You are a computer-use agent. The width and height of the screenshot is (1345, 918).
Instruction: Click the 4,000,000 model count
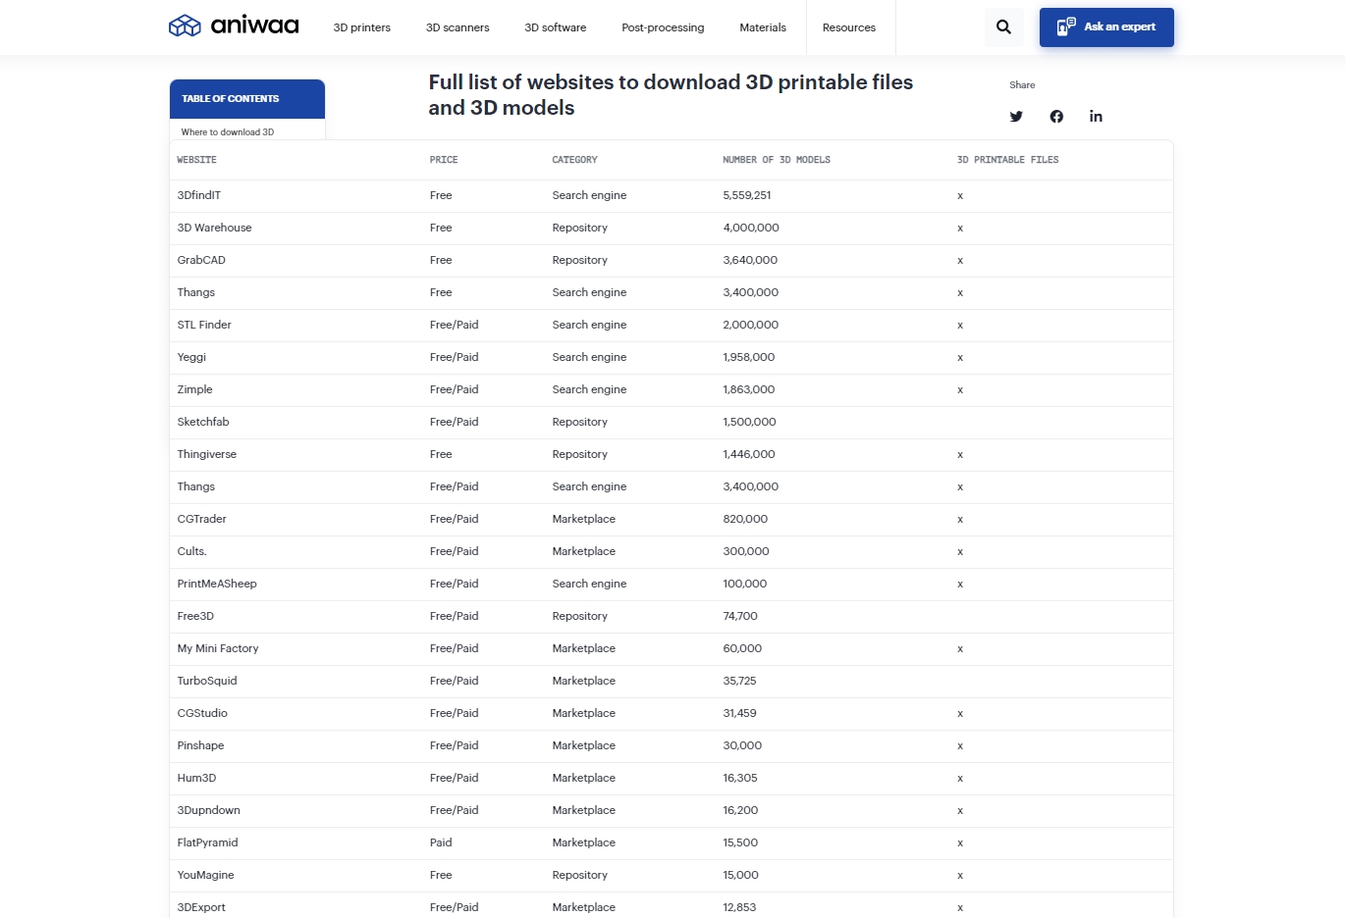[x=751, y=228]
